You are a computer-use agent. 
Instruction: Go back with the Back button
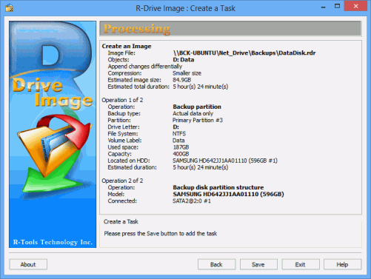[216, 264]
